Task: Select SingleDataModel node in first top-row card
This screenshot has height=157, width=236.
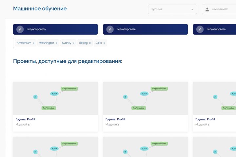Action: tap(69, 89)
